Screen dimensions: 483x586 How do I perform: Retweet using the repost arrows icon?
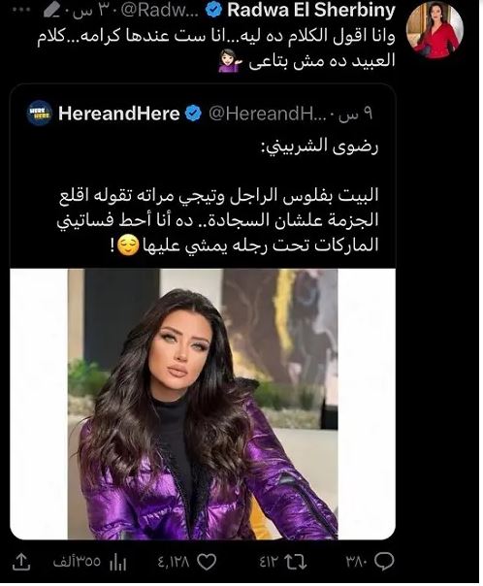(296, 562)
